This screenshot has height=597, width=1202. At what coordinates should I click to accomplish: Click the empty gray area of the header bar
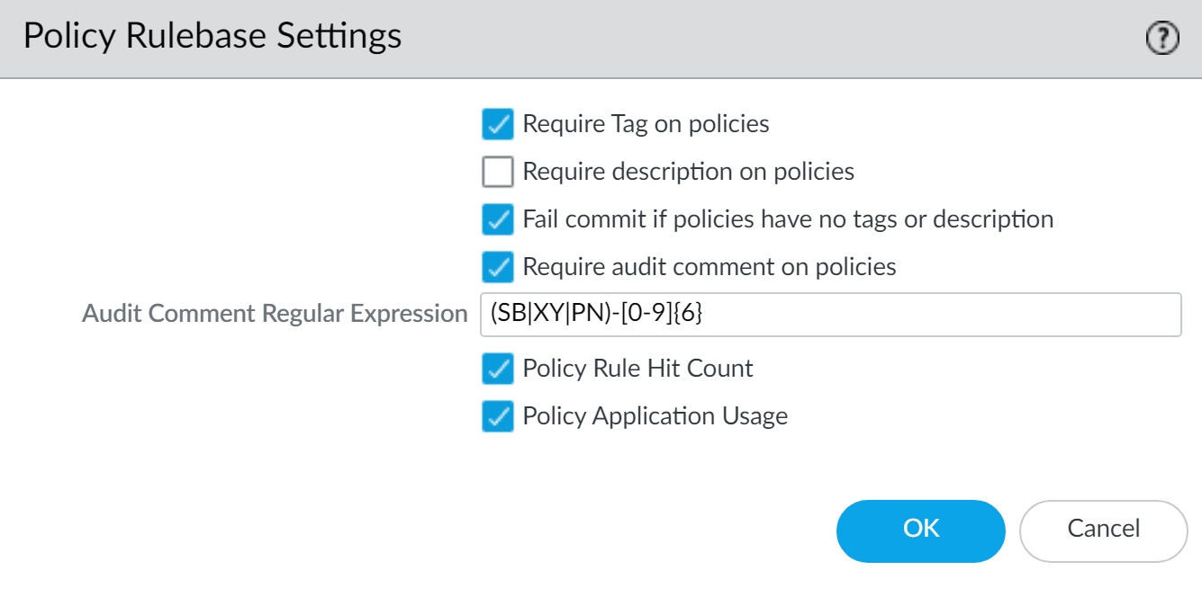(765, 38)
